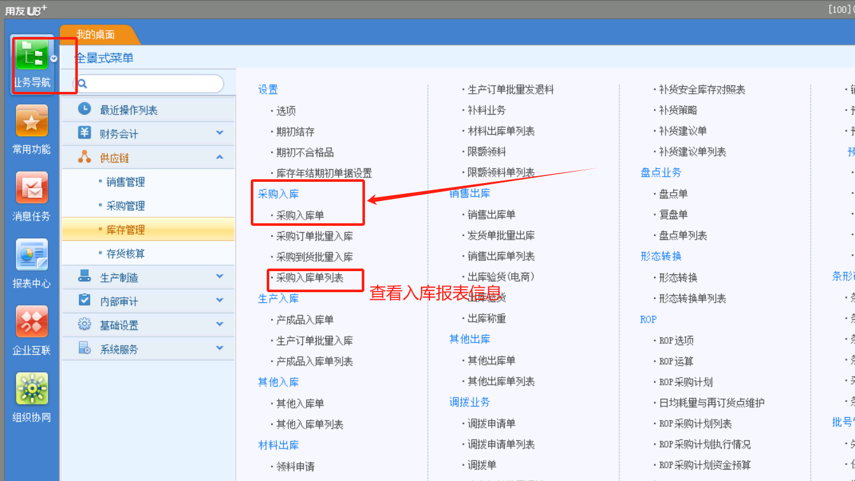Open 发货单批量出库 link

(x=501, y=236)
